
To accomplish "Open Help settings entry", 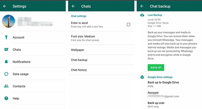I will [33, 98].
